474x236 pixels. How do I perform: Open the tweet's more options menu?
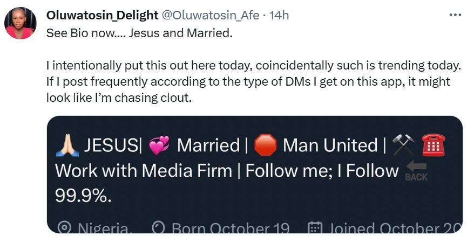click(x=455, y=15)
